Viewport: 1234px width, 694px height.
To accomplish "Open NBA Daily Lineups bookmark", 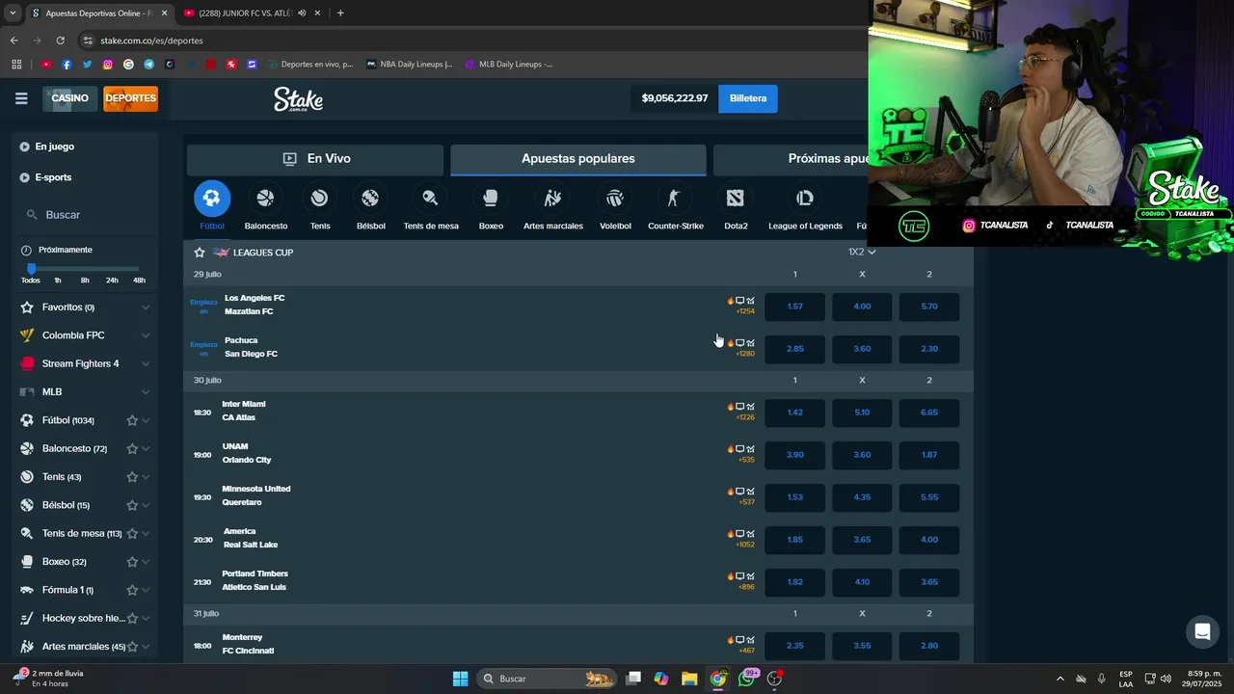I will coord(409,65).
